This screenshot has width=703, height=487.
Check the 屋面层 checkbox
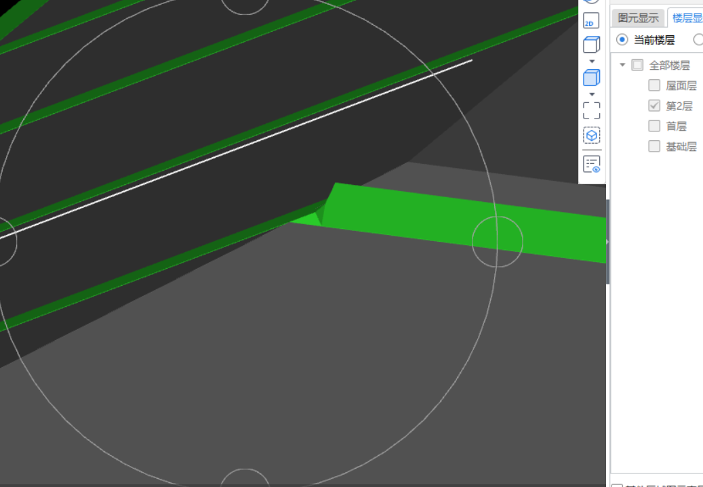[654, 85]
